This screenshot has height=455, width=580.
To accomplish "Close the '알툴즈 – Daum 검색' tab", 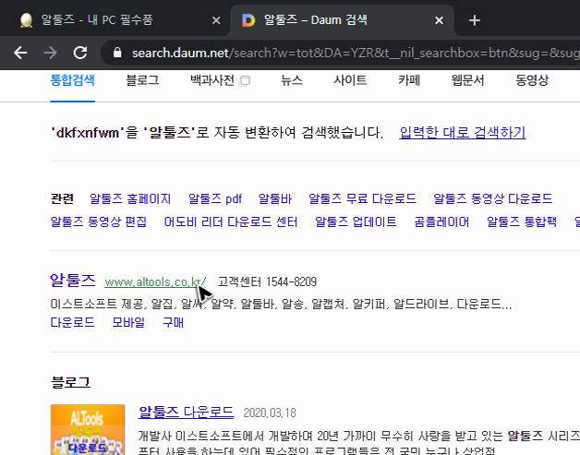I will point(439,20).
